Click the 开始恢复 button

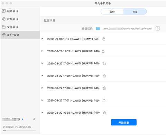[124, 122]
